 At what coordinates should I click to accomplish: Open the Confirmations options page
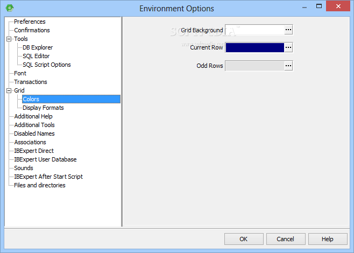point(32,30)
